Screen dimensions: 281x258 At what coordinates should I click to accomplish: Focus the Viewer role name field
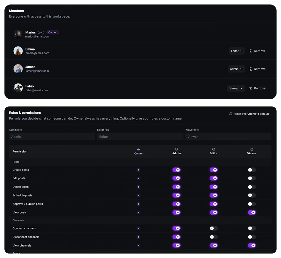(x=228, y=137)
